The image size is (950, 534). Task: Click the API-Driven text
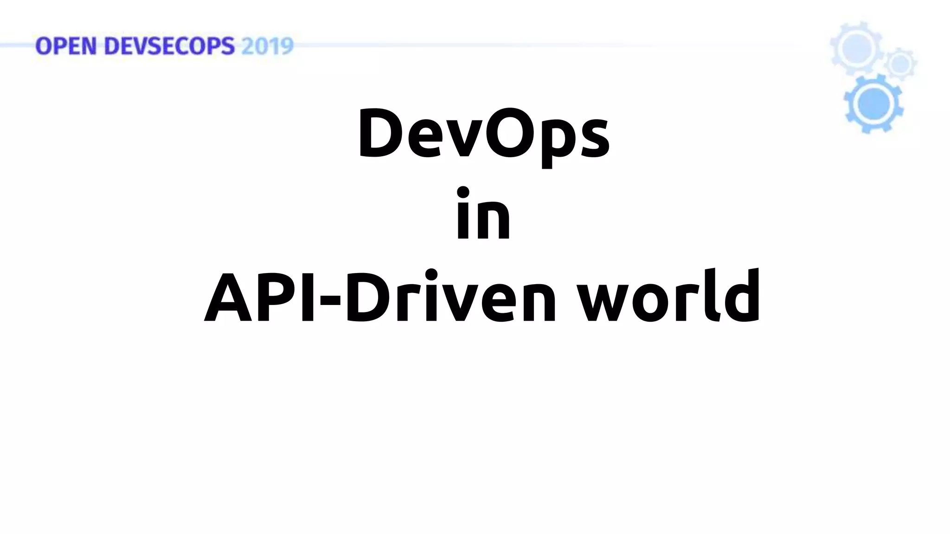coord(380,297)
